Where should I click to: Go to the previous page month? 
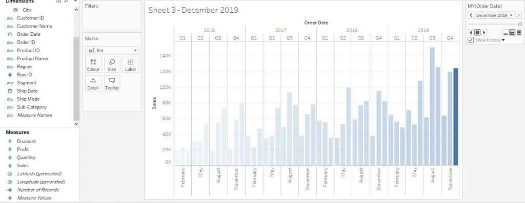471,15
